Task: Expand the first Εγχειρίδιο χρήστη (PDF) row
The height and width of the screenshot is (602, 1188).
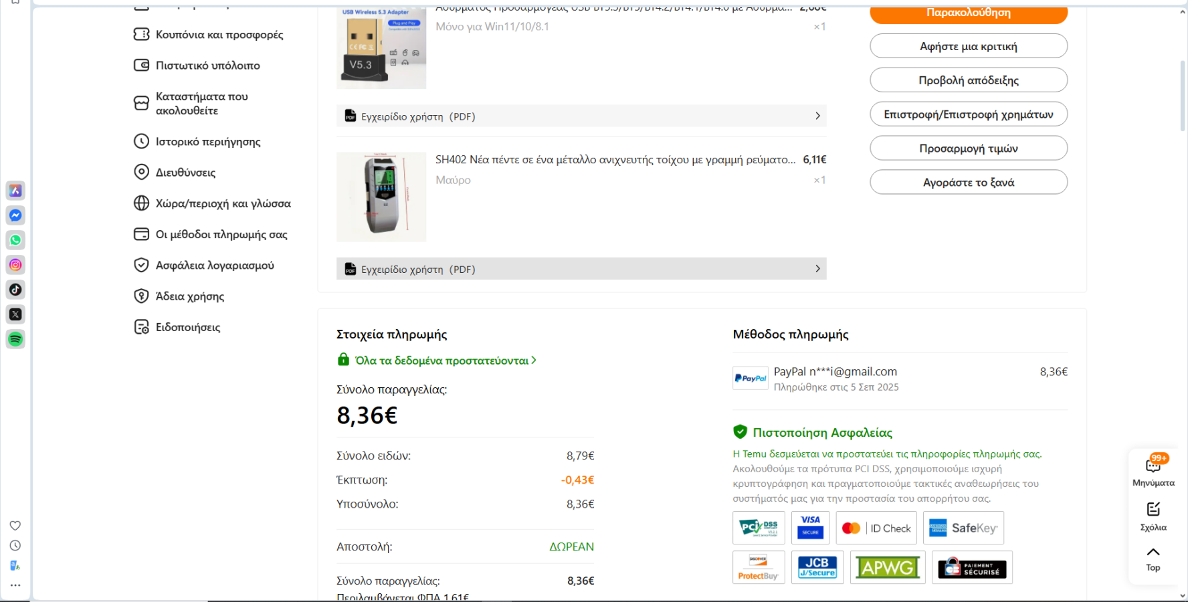Action: 581,116
